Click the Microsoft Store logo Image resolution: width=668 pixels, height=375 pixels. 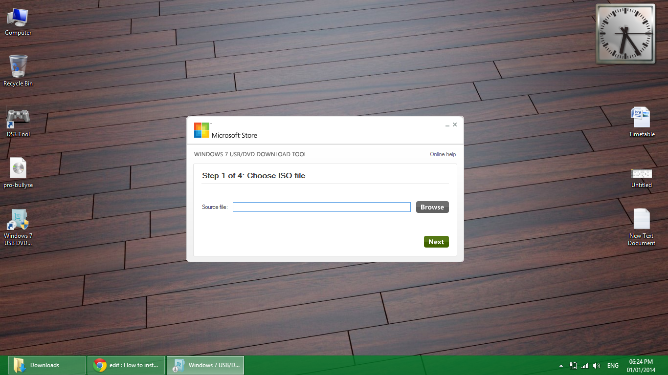(x=225, y=130)
